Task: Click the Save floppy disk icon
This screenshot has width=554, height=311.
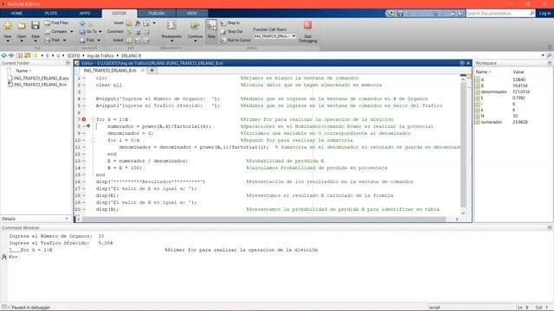Action: (35, 25)
